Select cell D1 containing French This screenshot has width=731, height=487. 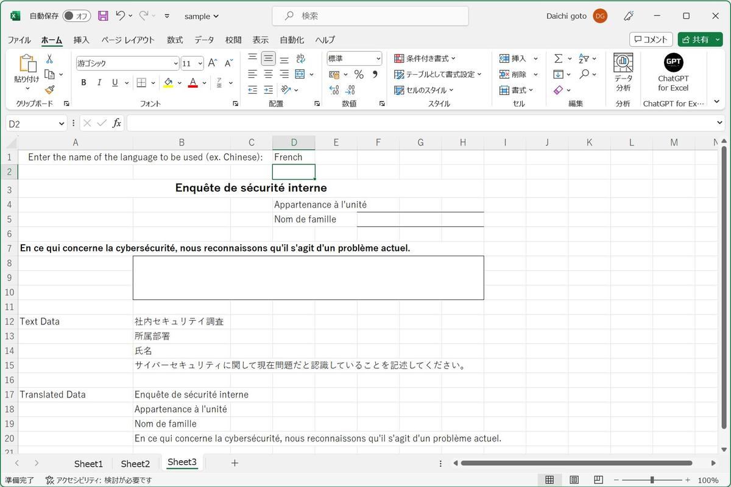click(x=294, y=157)
